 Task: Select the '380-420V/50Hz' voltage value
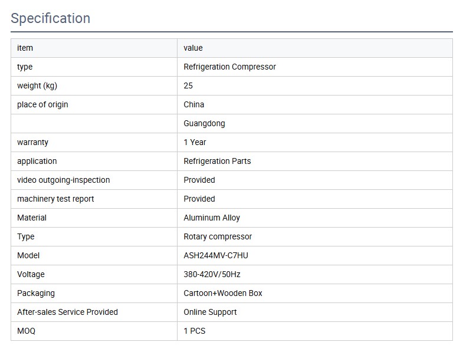pos(212,274)
